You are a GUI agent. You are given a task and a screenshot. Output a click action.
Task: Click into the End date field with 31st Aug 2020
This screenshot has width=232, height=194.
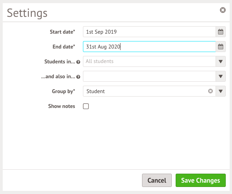(149, 47)
